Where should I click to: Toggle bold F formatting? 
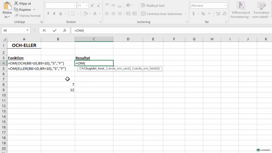click(x=48, y=14)
